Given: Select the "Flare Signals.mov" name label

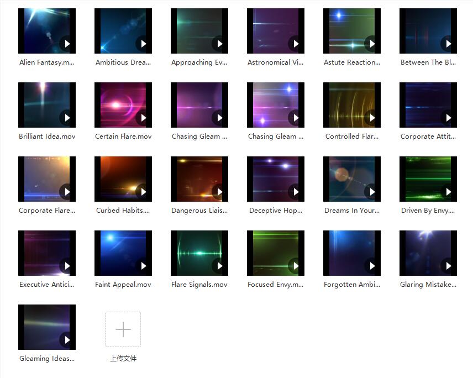Looking at the screenshot, I should coord(199,285).
